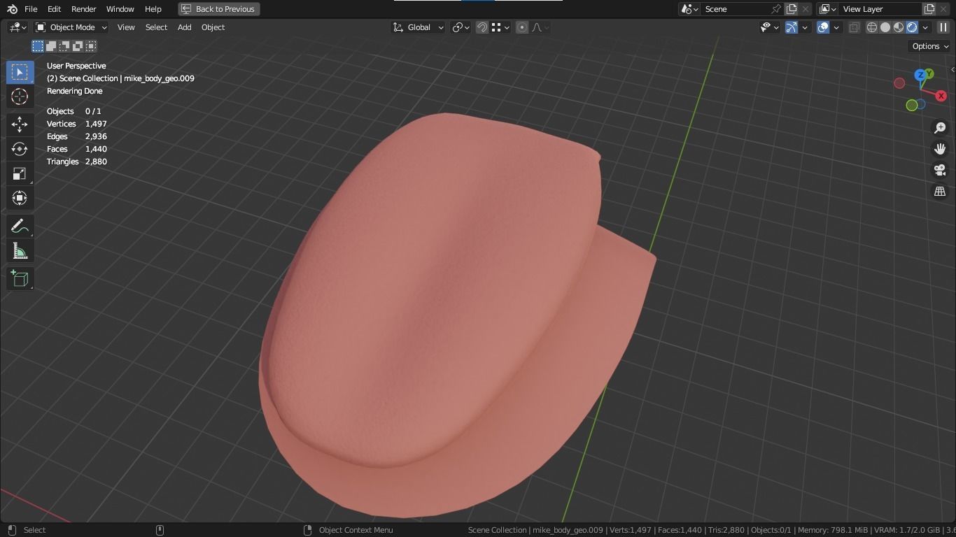Open the Edit menu
Screen dimensions: 956x537
54,9
